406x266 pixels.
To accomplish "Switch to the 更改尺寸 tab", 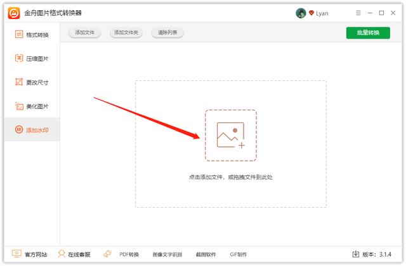I will point(32,82).
